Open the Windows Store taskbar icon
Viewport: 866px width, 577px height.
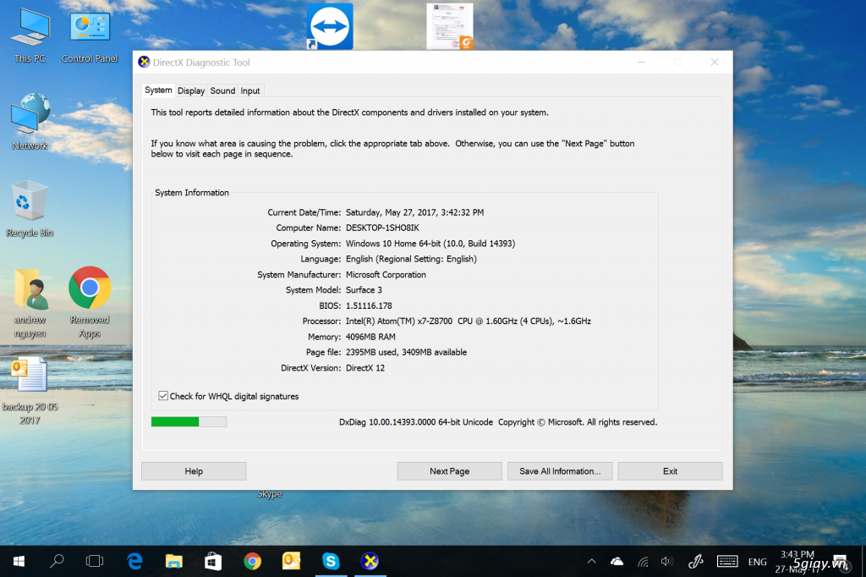tap(212, 560)
